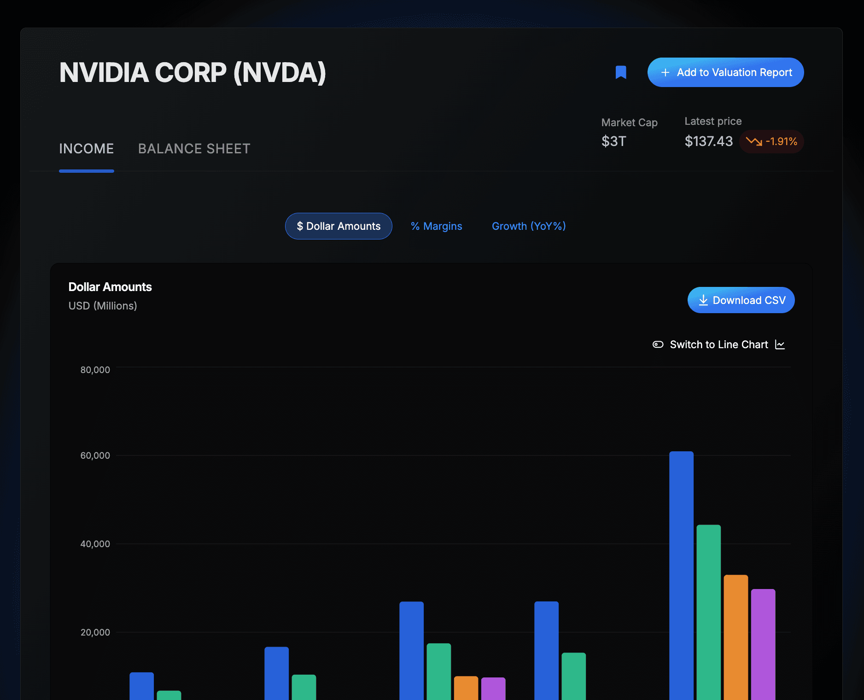Screen dimensions: 864x700
Task: Toggle Switch to Line Chart
Action: tap(718, 344)
